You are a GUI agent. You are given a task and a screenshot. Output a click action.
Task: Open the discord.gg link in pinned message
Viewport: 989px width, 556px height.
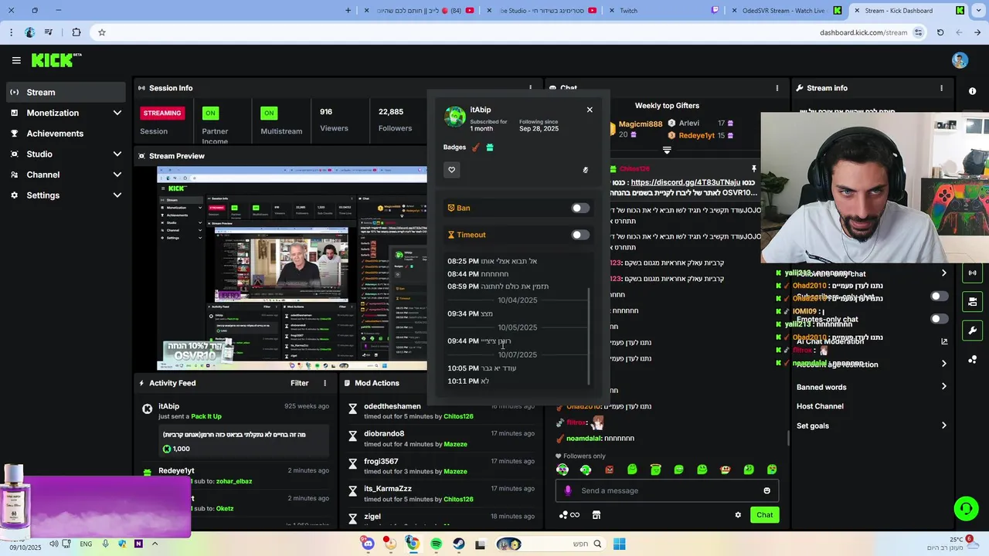pyautogui.click(x=685, y=182)
